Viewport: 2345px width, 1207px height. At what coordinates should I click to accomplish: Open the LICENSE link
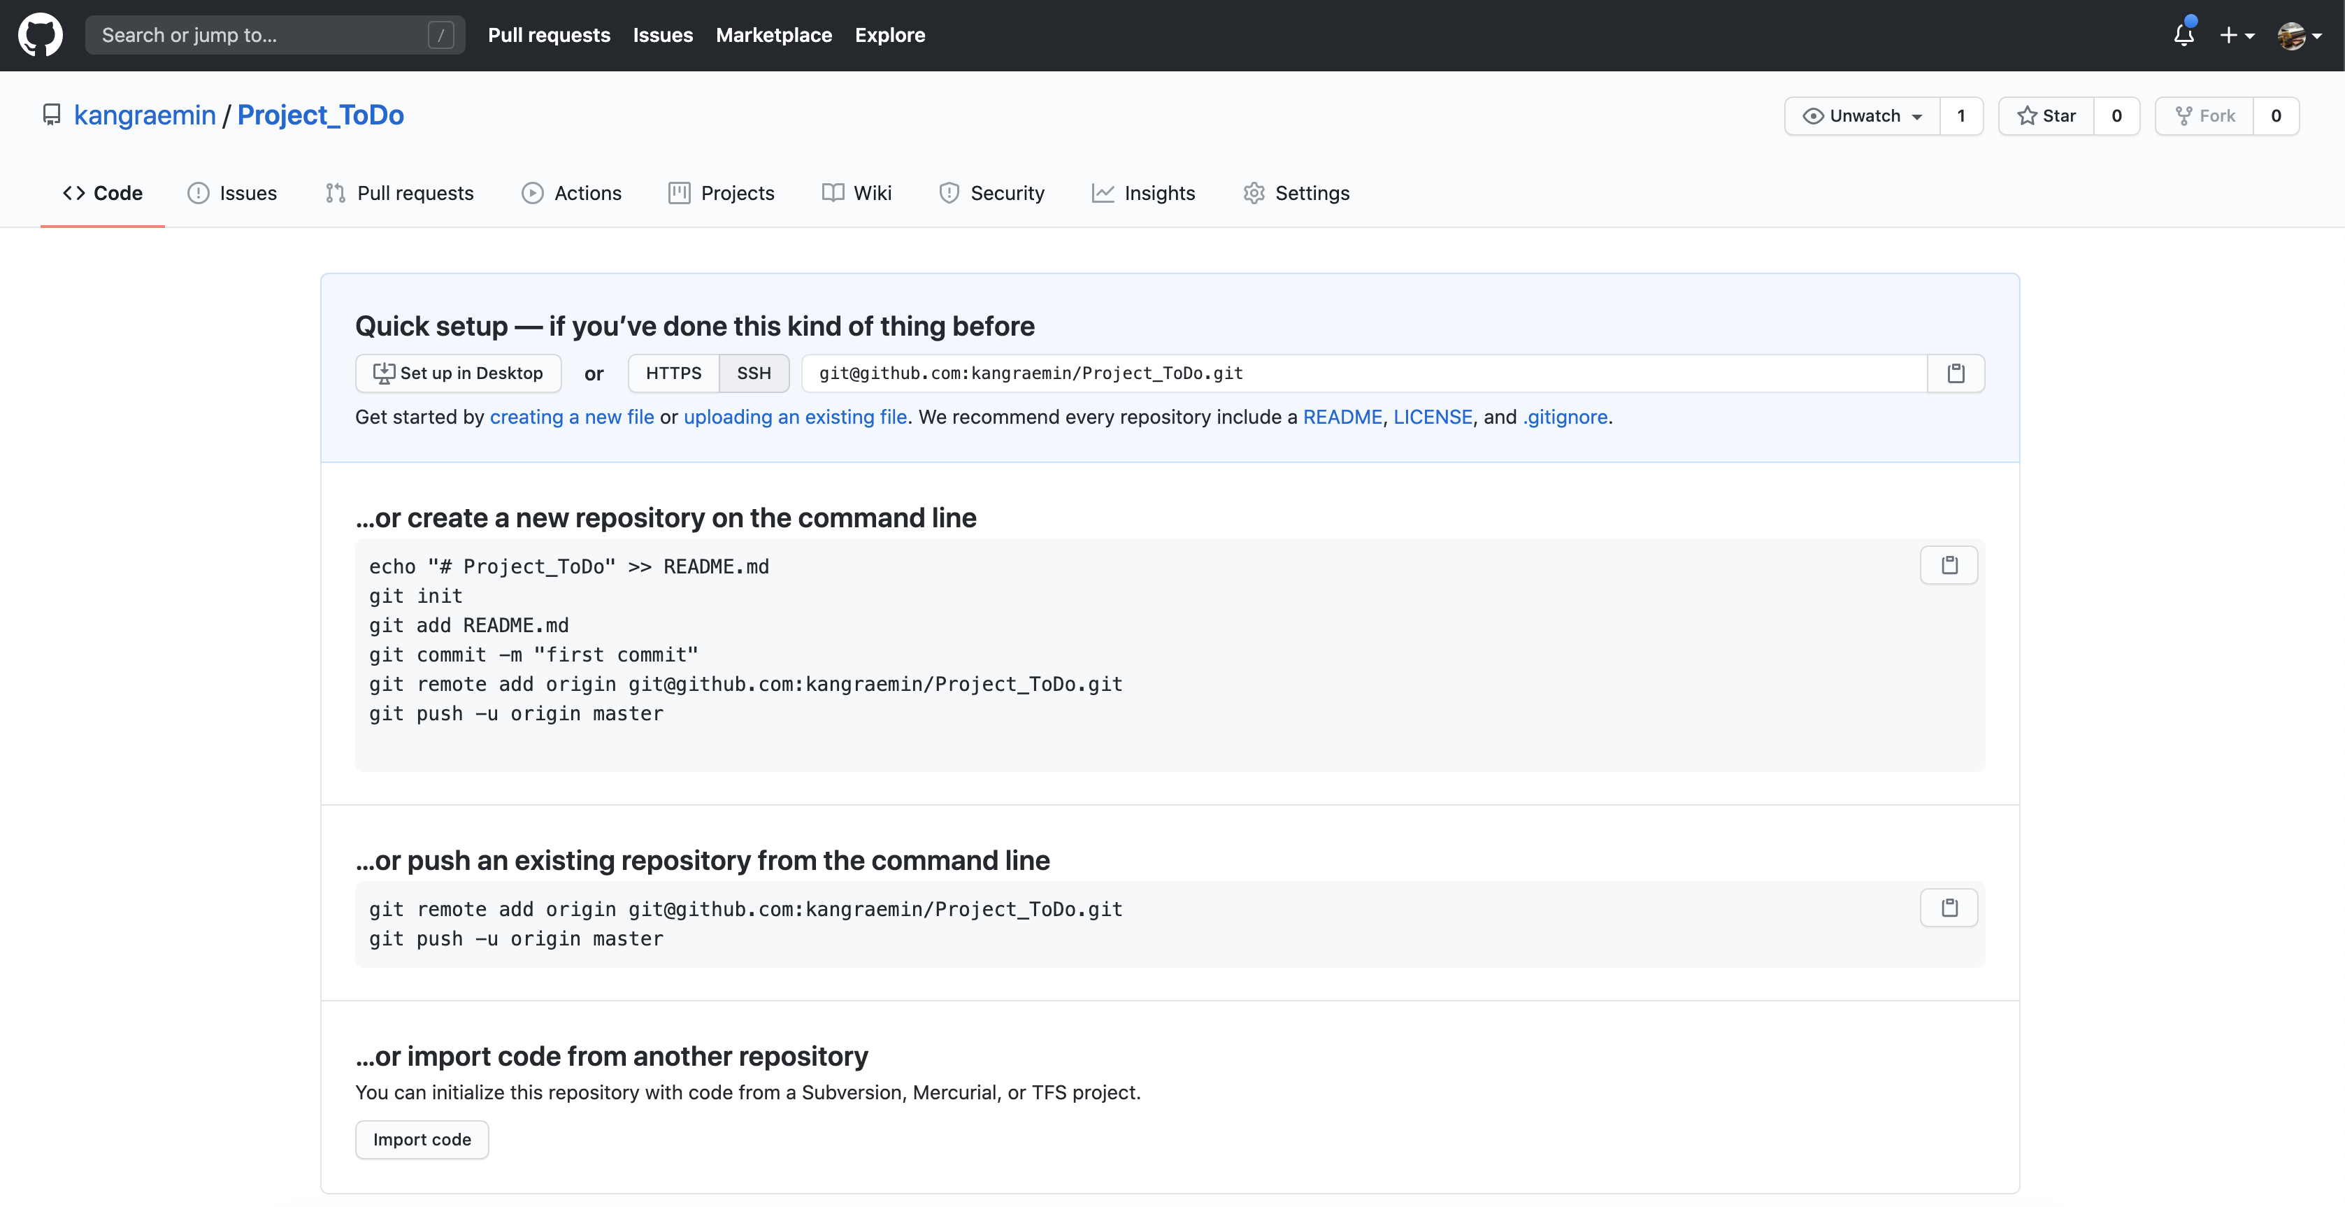1433,417
